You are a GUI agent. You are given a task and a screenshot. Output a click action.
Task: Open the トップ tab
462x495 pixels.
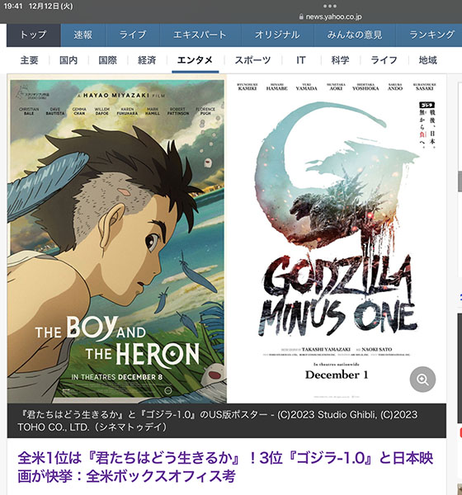coord(34,35)
